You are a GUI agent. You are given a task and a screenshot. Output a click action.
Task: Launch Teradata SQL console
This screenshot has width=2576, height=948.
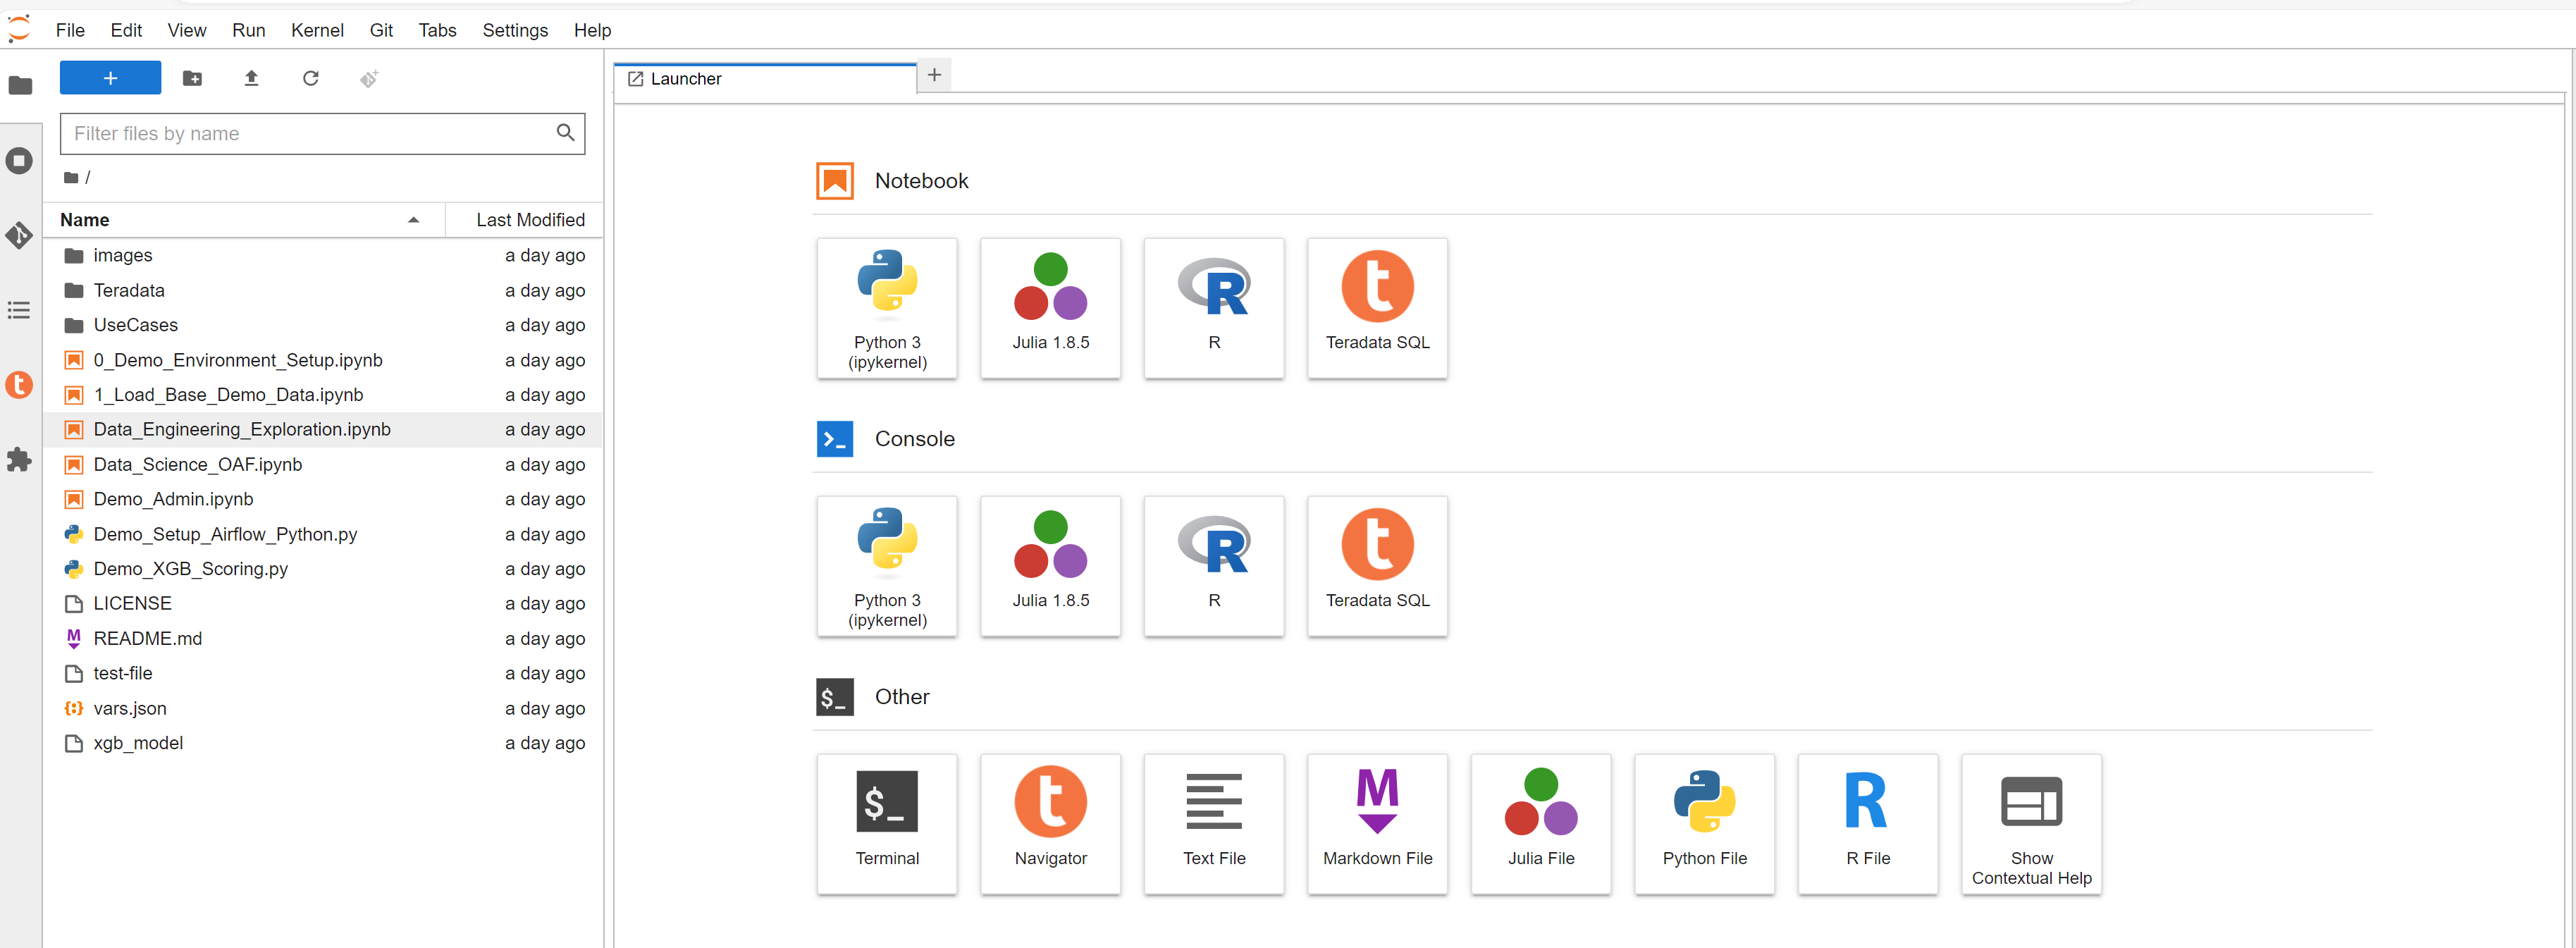(x=1376, y=560)
